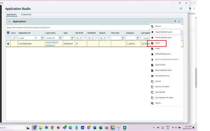Click the Publish Selected Layers icon
The image size is (210, 131).
pos(152,37)
